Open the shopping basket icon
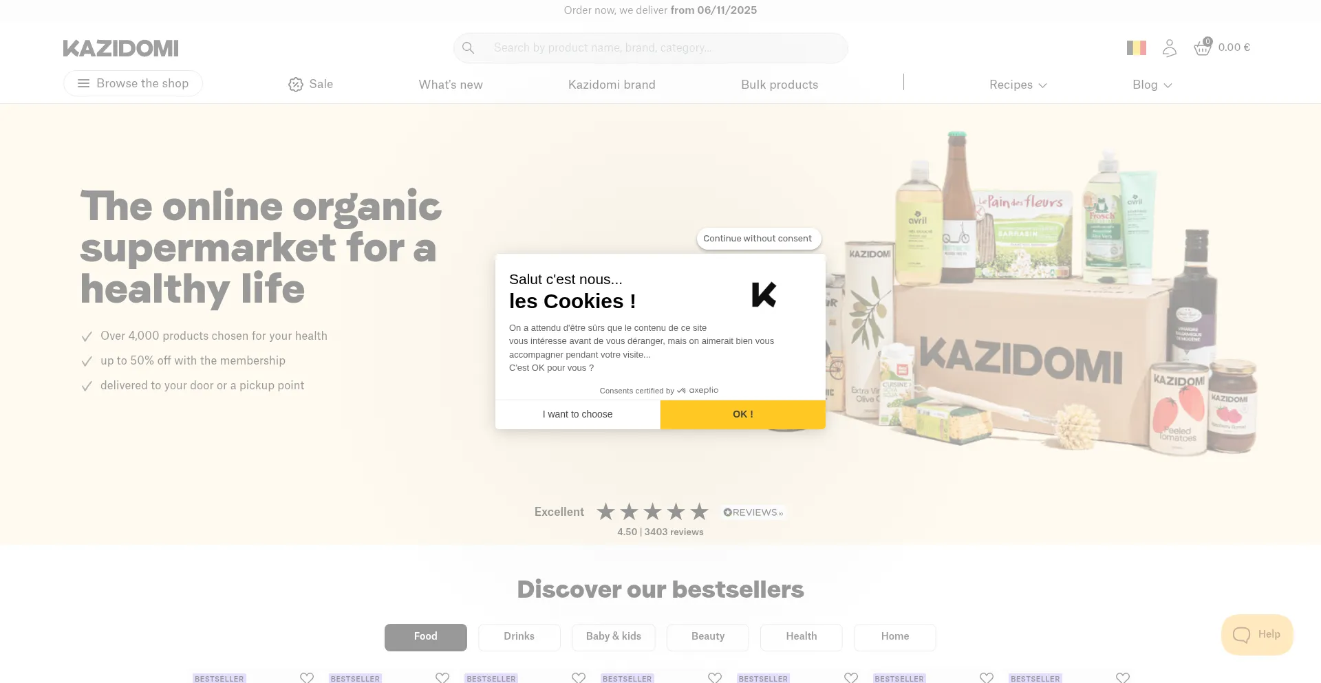Viewport: 1321px width, 683px height. point(1202,47)
